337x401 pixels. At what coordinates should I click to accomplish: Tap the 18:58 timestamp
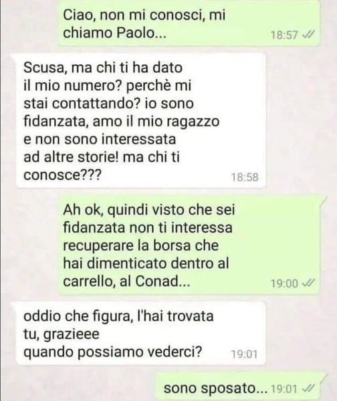tap(245, 177)
